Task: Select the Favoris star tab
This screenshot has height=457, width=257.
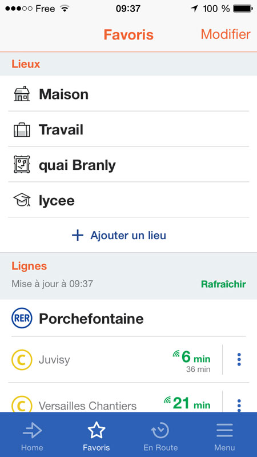Action: click(97, 435)
